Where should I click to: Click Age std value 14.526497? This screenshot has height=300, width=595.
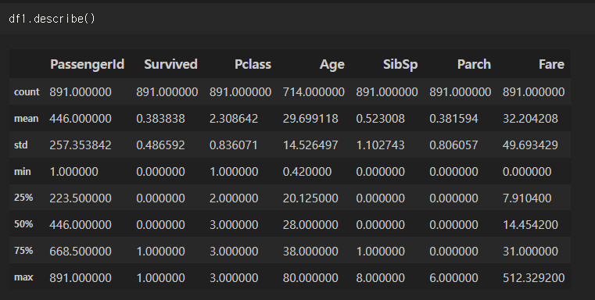310,145
